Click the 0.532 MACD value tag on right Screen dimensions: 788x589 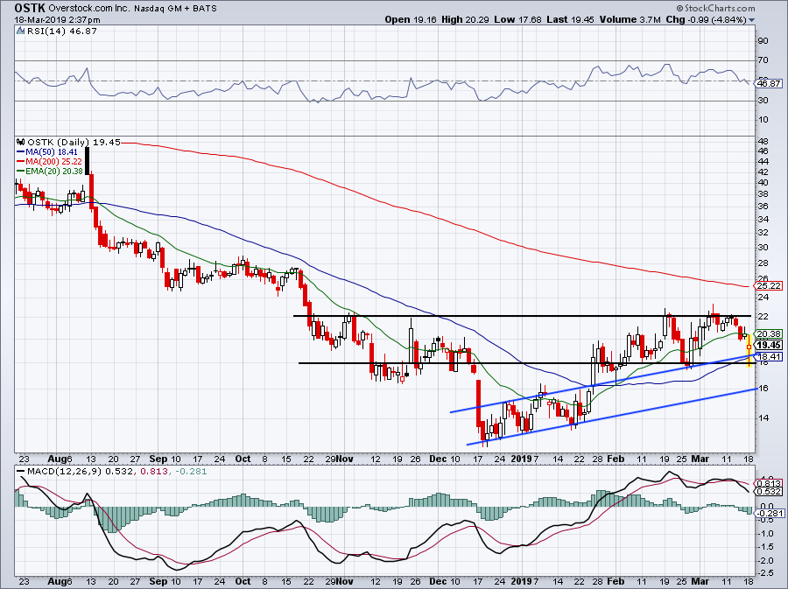tap(769, 492)
